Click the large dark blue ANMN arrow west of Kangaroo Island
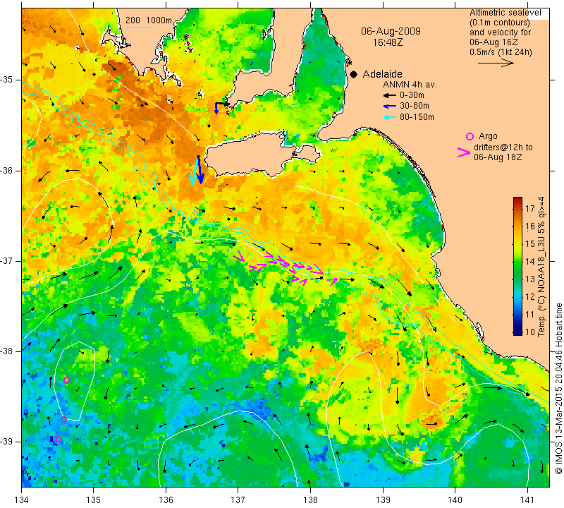The height and width of the screenshot is (508, 564). coord(200,169)
